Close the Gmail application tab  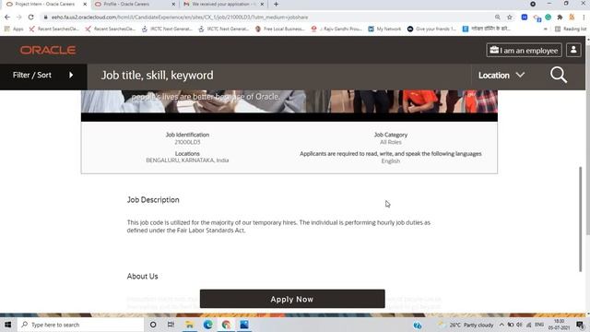[262, 4]
